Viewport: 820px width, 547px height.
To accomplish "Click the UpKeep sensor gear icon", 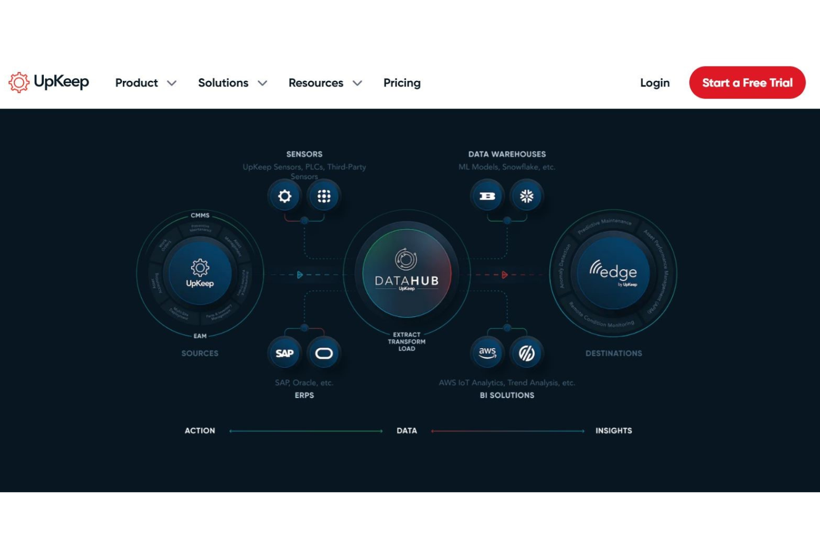I will point(285,196).
